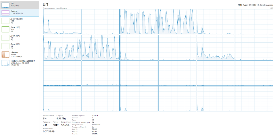The width and height of the screenshot is (275, 135).
Task: Click the Скорость 4,57 ГГц value
Action: click(61, 119)
